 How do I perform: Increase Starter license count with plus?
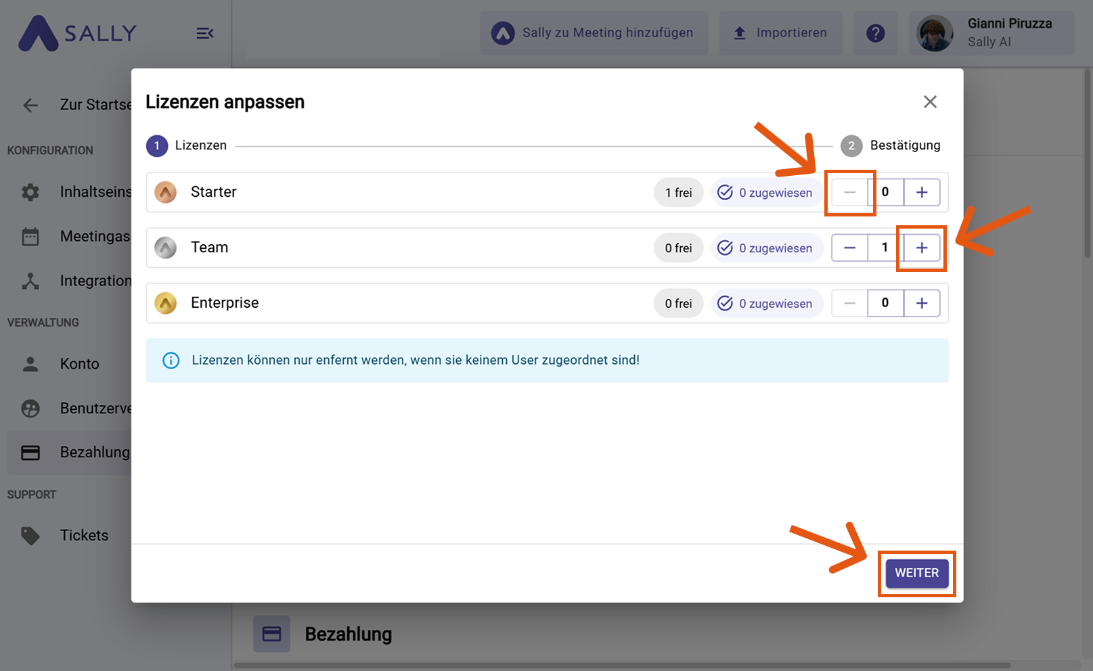click(x=922, y=192)
